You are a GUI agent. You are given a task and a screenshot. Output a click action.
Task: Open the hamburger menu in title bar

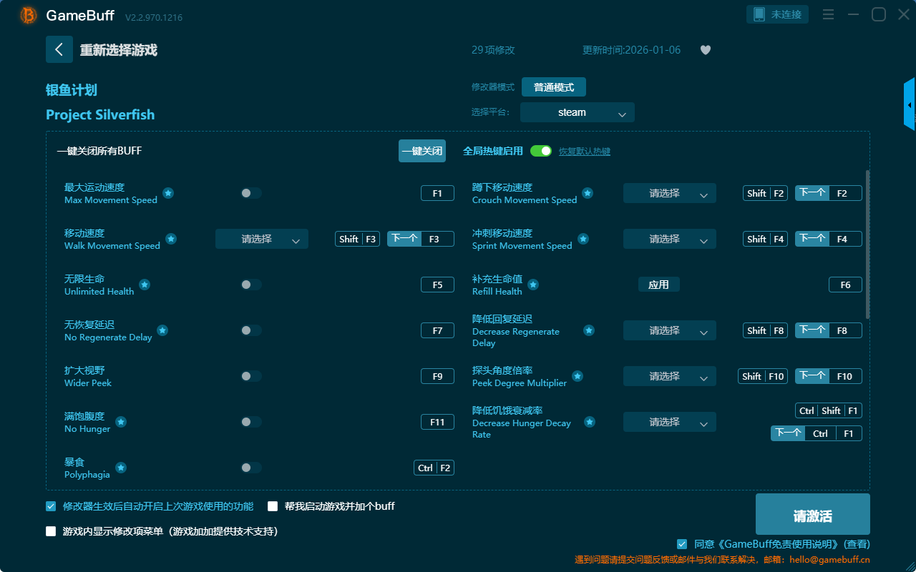[x=828, y=14]
